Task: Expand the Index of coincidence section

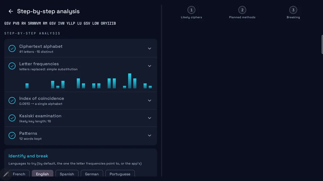Action: [x=149, y=101]
